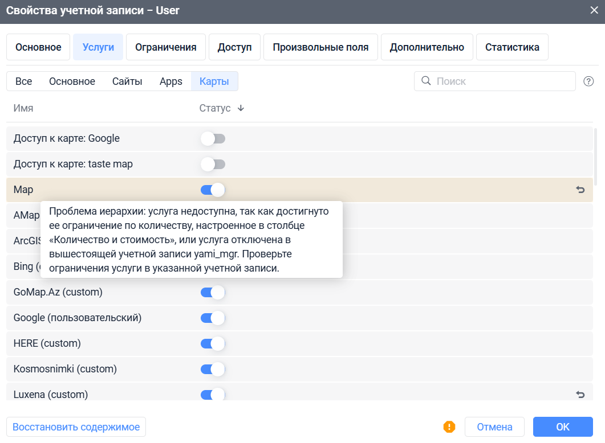Enable the Google map access toggle
Screen dimensions: 605x443
coord(213,138)
